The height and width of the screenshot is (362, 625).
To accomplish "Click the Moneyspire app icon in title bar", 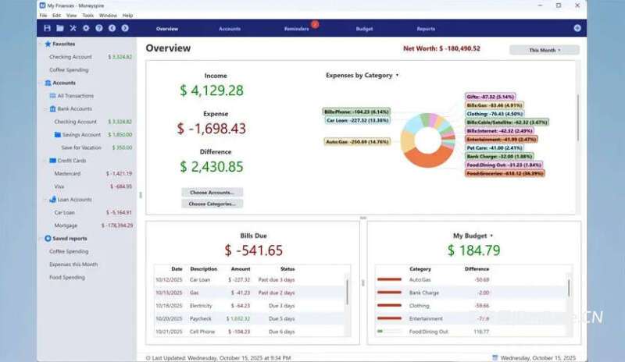I will pos(42,5).
